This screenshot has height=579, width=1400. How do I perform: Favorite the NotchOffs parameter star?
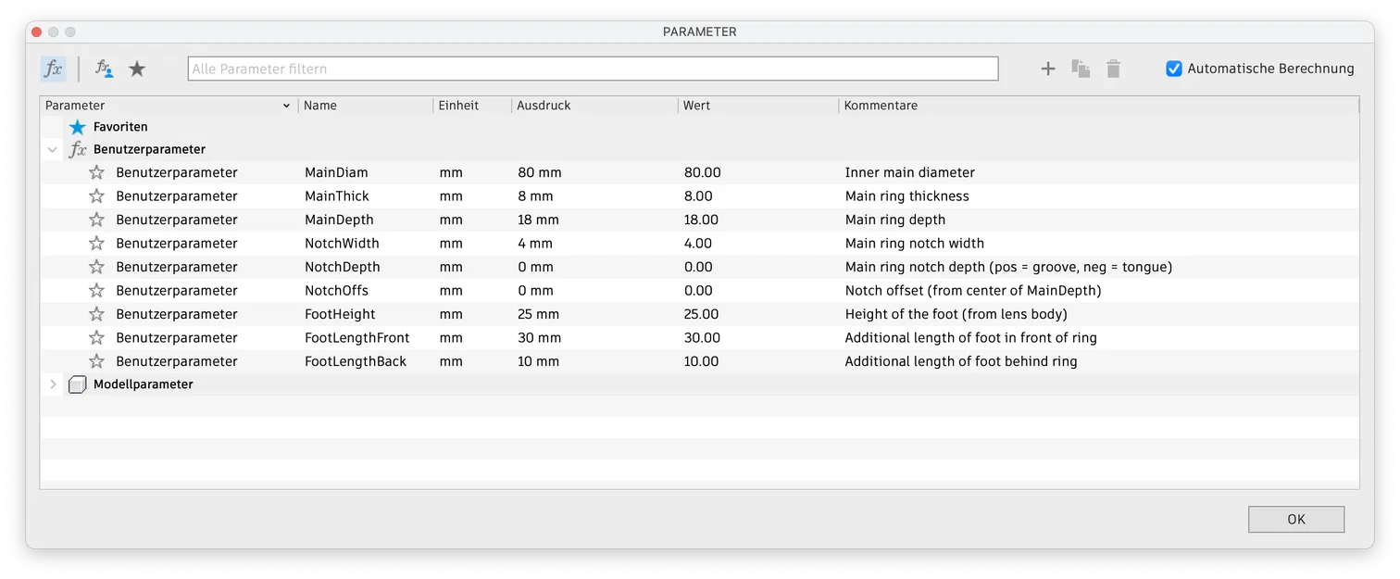96,291
